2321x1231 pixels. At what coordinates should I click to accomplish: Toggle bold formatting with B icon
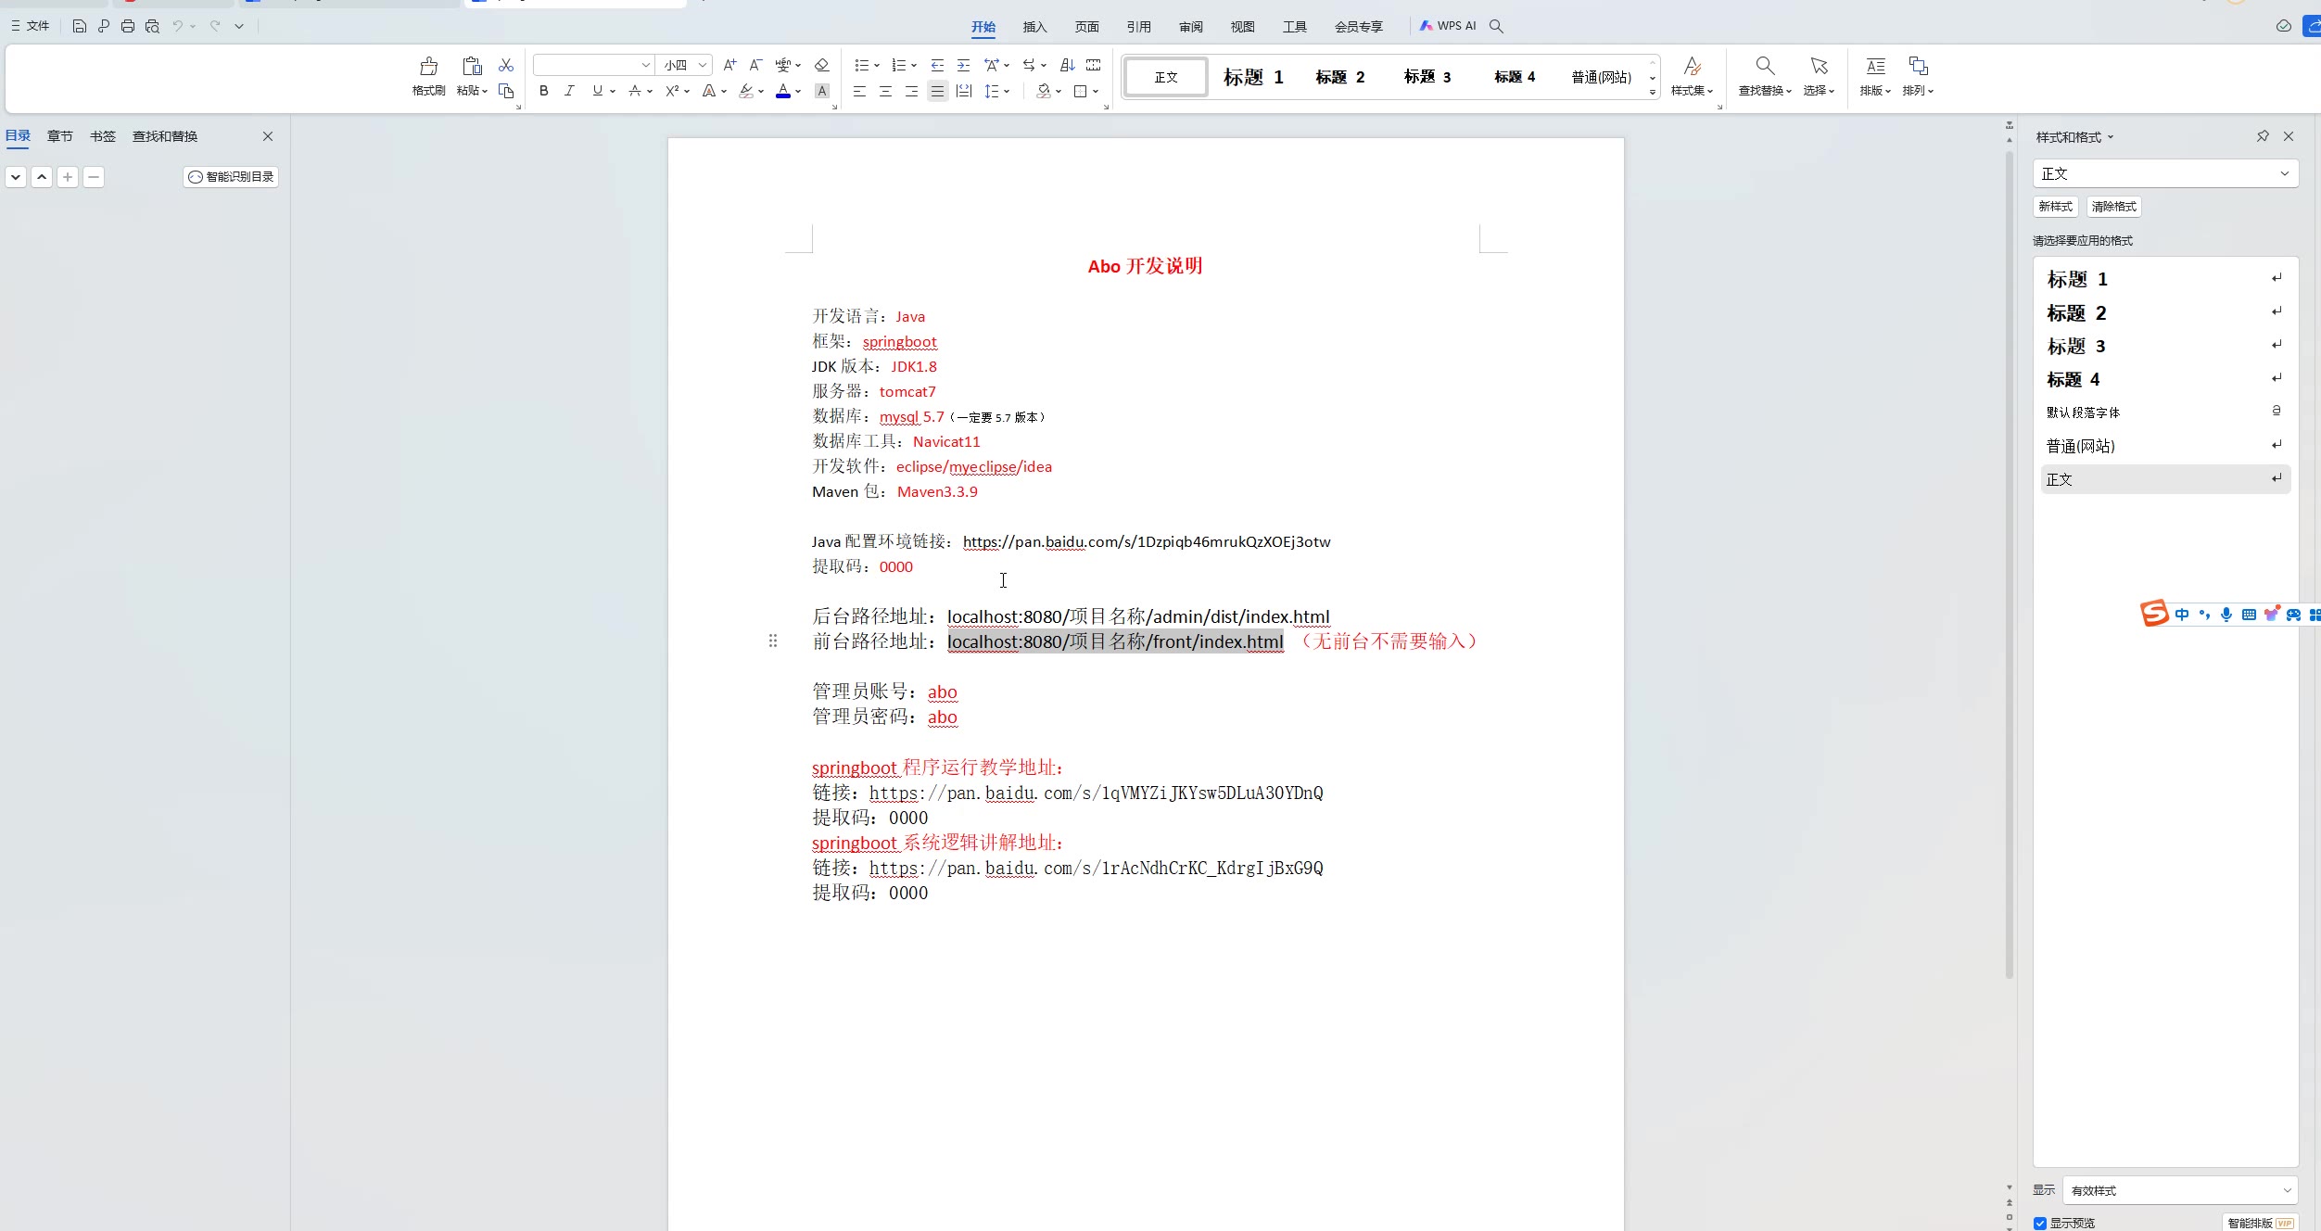click(x=544, y=91)
